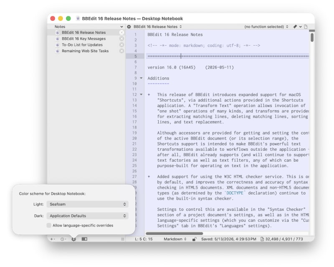Open the Light color scheme dropdown
334x267 pixels.
pyautogui.click(x=87, y=204)
